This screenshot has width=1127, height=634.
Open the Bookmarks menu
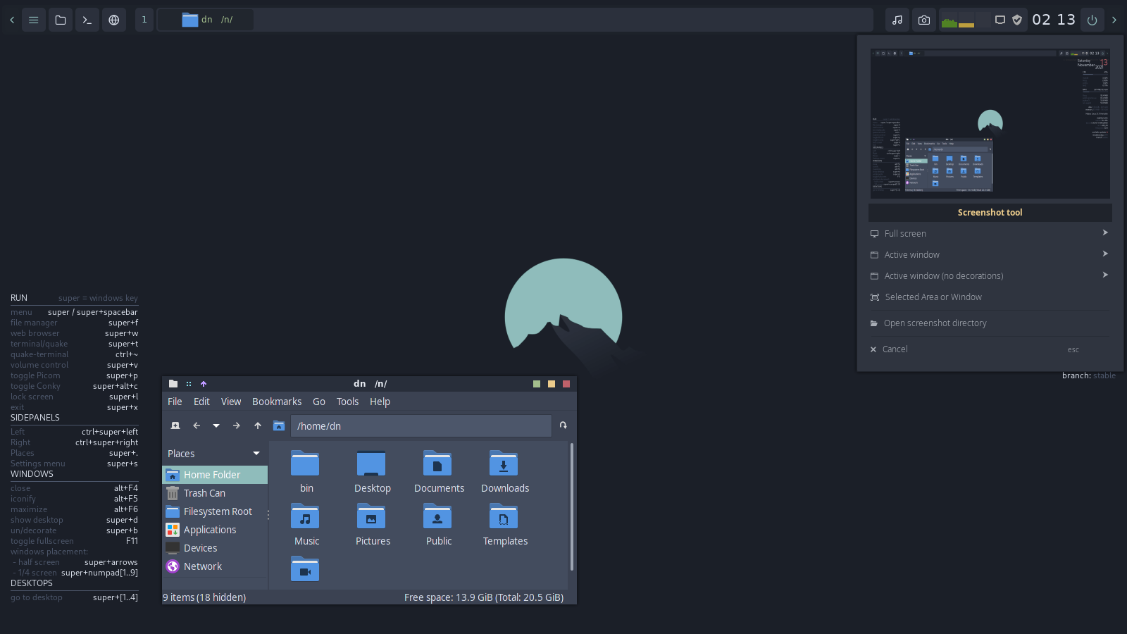coord(276,402)
